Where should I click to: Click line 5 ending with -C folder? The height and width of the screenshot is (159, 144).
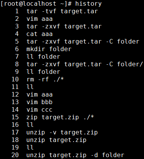[83, 42]
